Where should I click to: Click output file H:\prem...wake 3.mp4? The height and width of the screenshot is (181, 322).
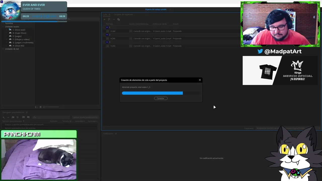(162, 46)
